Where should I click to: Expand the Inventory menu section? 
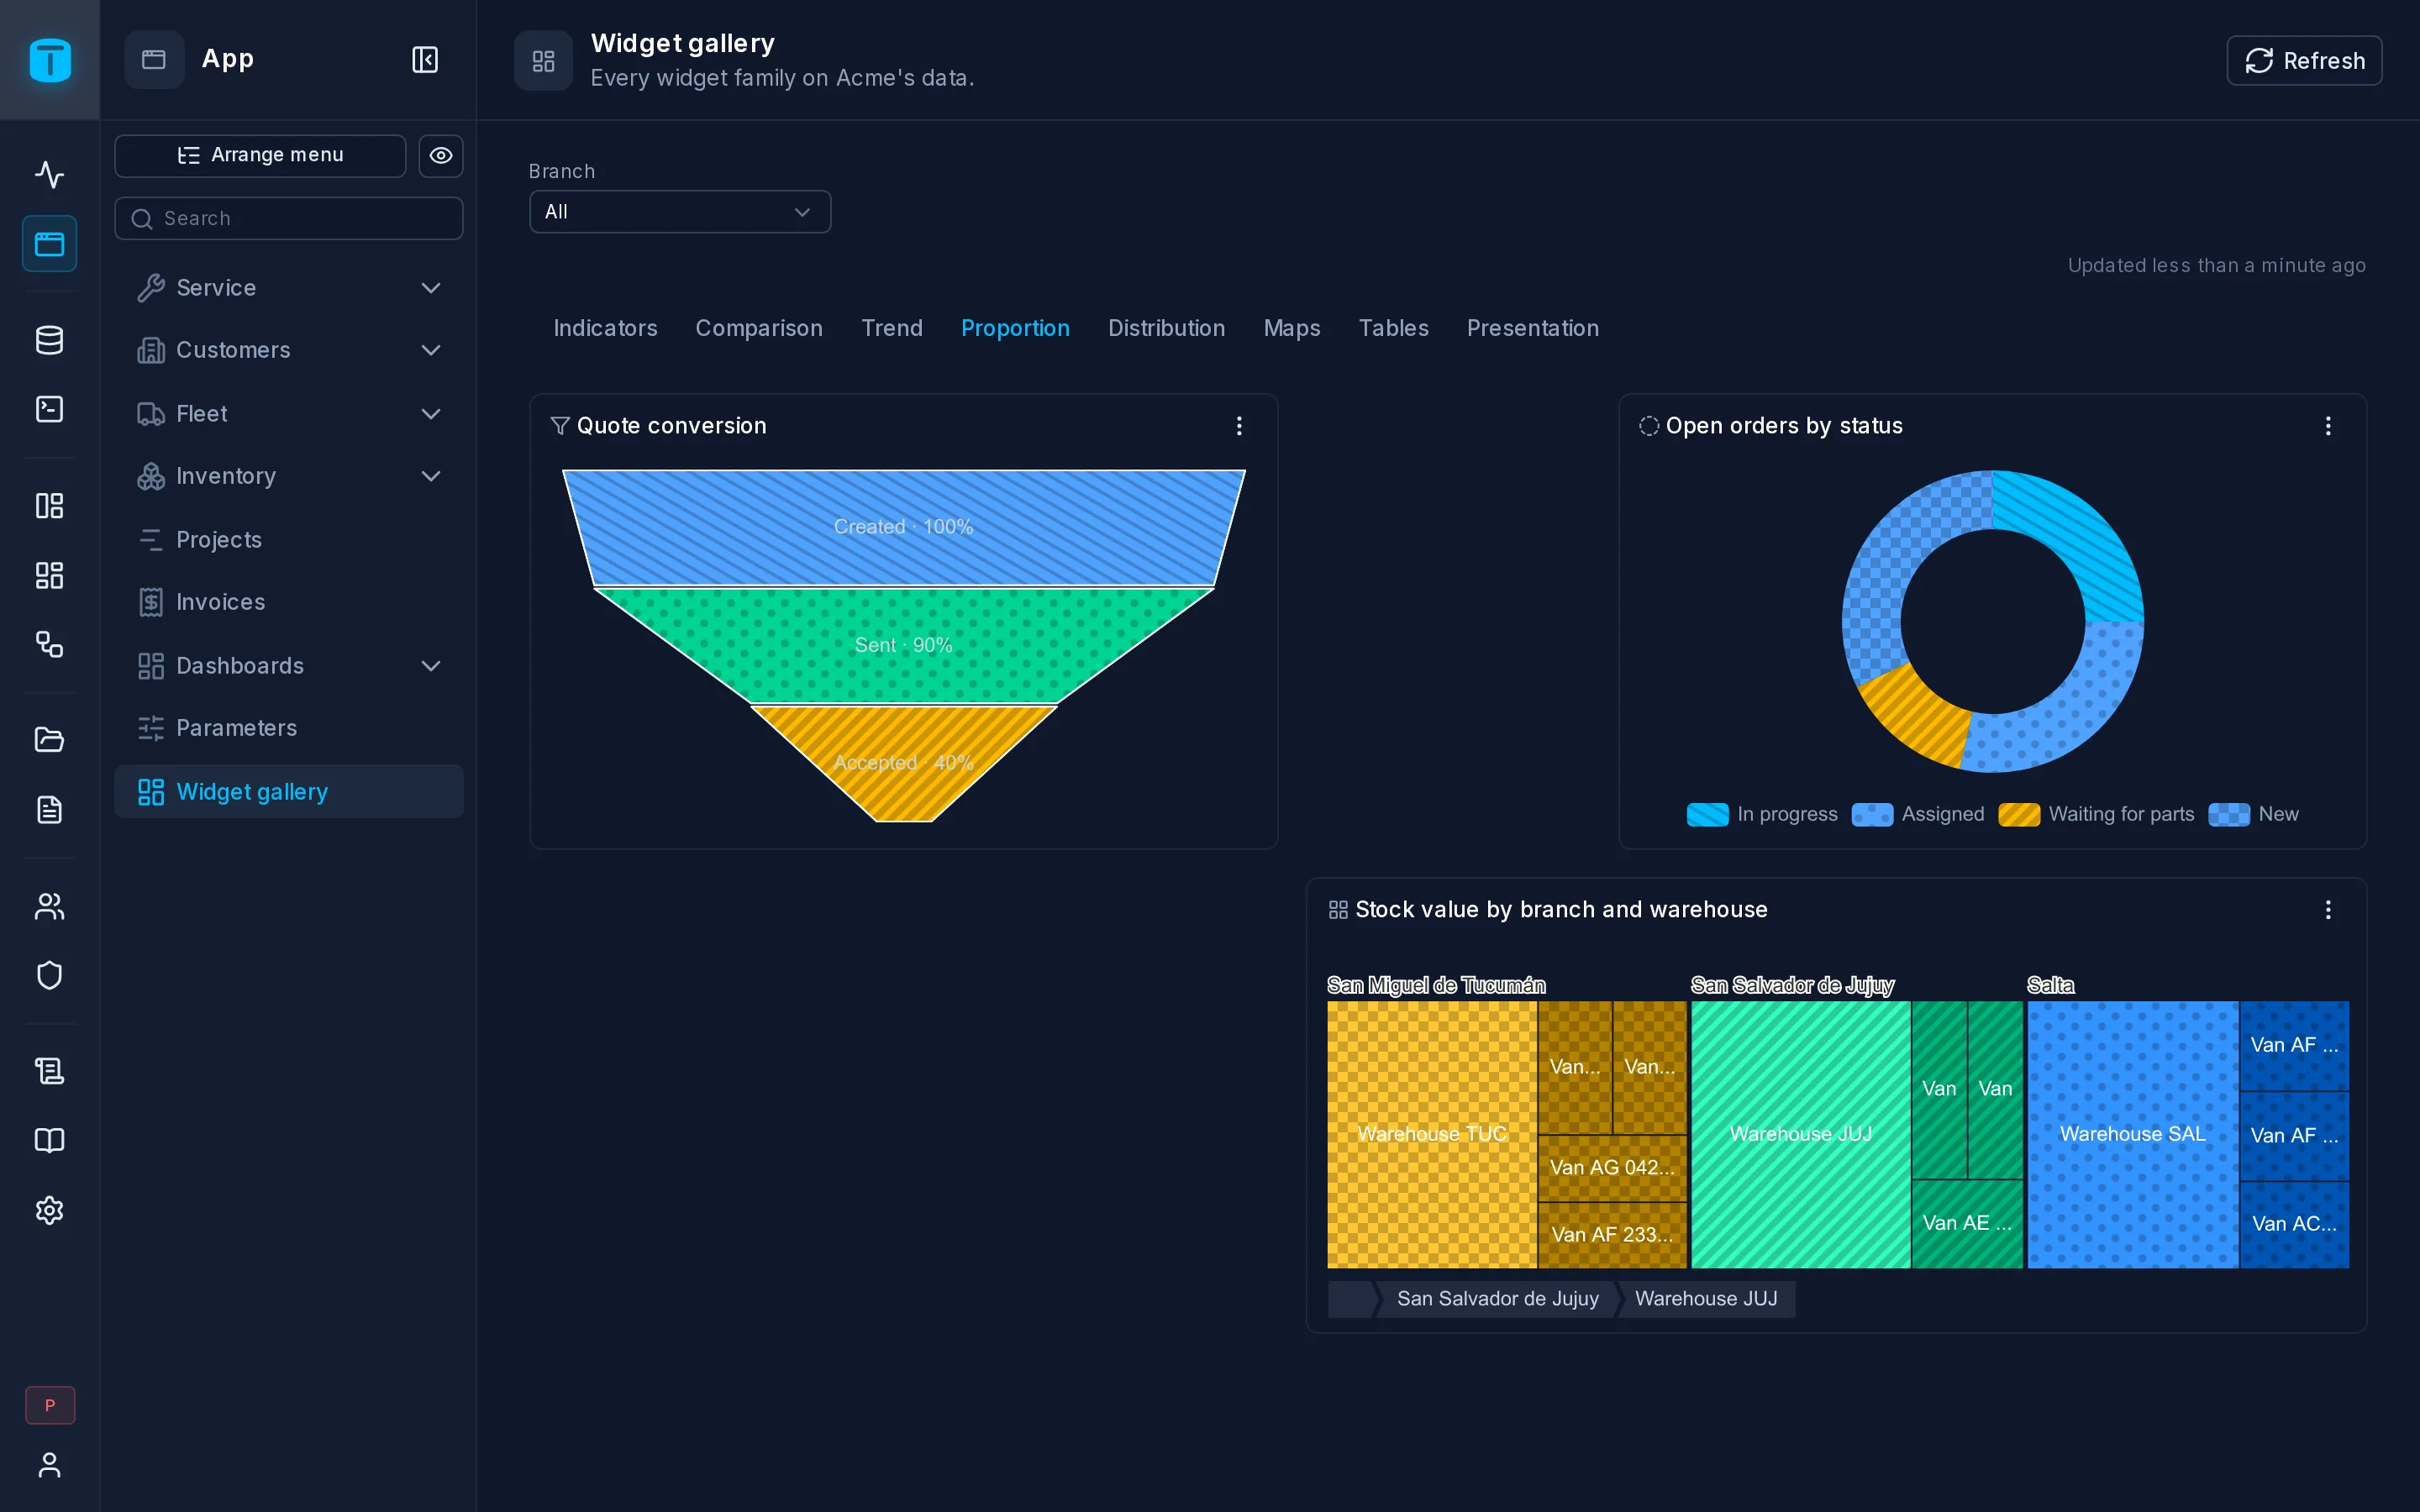[x=289, y=476]
